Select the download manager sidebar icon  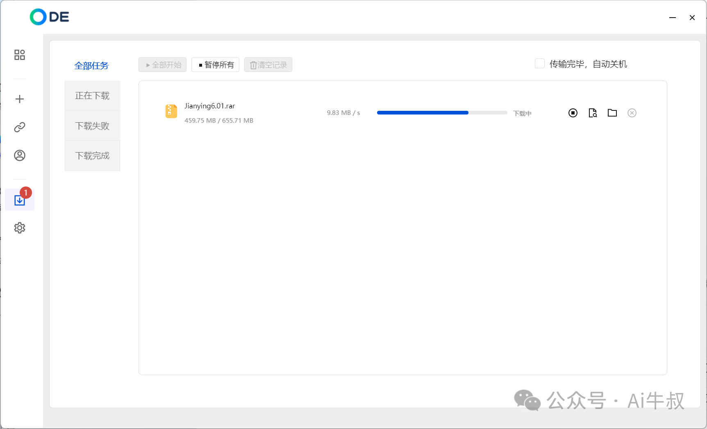19,200
